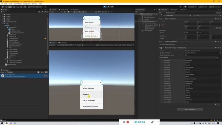The image size is (222, 125).
Task: Open custom editor tools icon
Action: (x=25, y=7)
